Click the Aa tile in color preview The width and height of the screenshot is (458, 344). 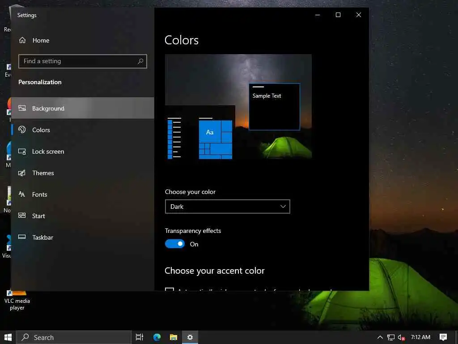(x=210, y=132)
